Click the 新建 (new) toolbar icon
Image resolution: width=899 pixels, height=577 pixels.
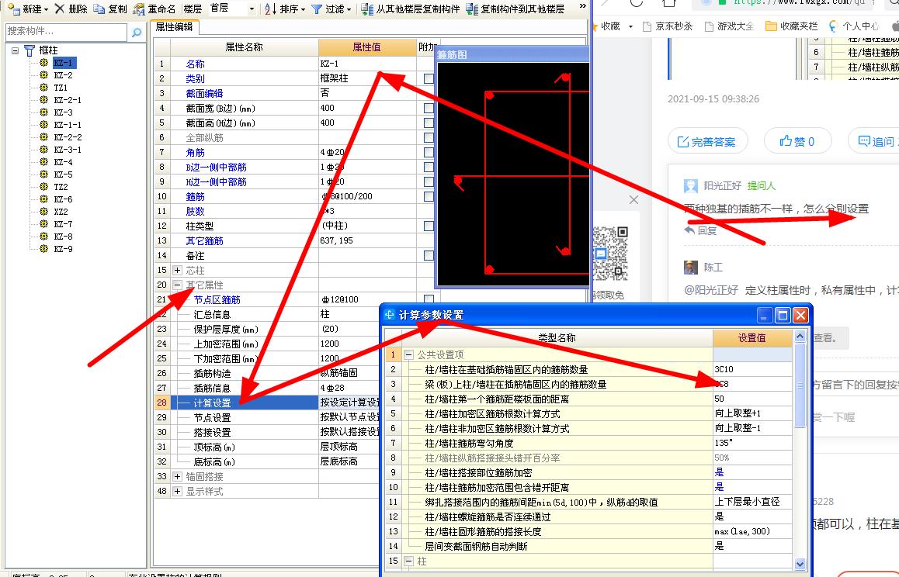14,9
